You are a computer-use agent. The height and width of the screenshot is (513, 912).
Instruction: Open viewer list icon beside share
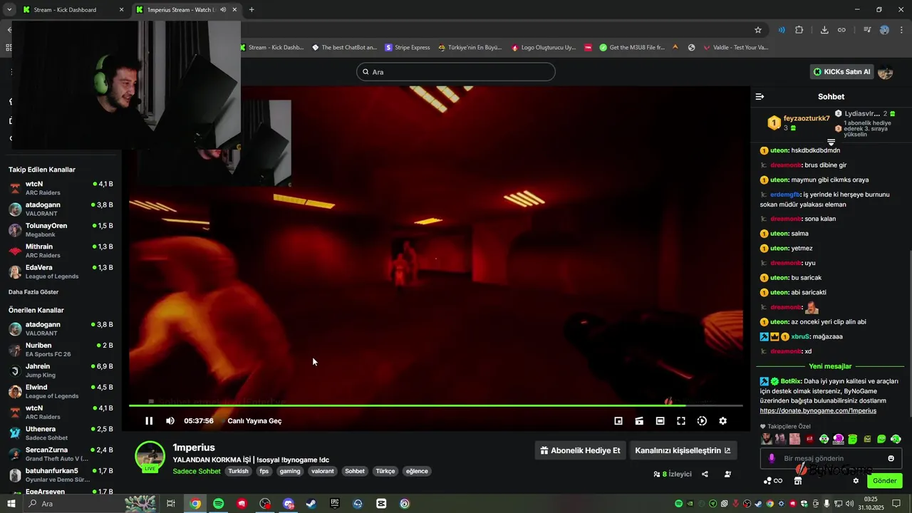[x=727, y=474]
